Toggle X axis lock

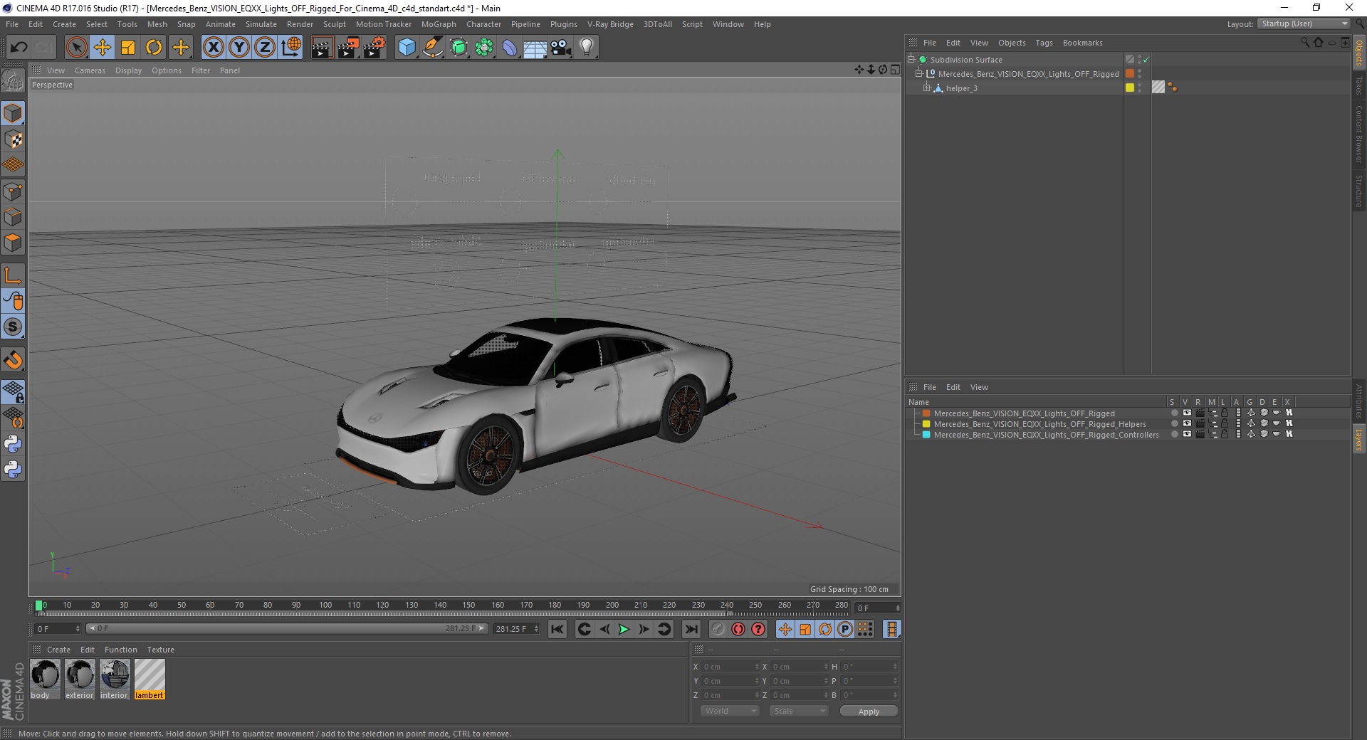(x=213, y=48)
